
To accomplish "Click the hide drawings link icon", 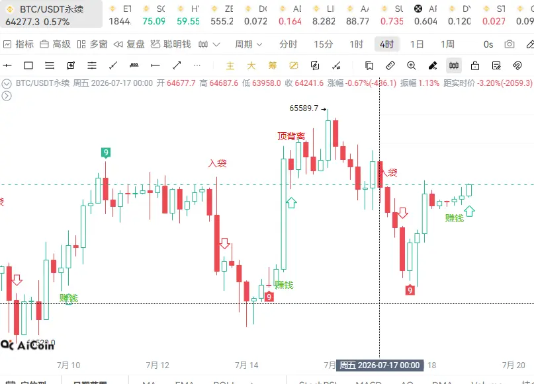I will [x=517, y=65].
